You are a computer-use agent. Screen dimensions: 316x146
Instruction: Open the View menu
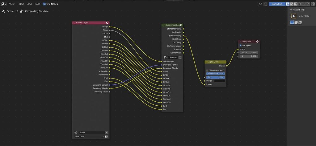tap(12, 4)
